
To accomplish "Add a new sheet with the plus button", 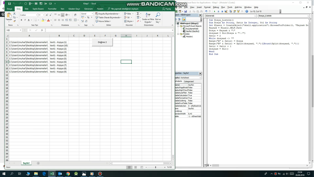I will click(x=38, y=163).
